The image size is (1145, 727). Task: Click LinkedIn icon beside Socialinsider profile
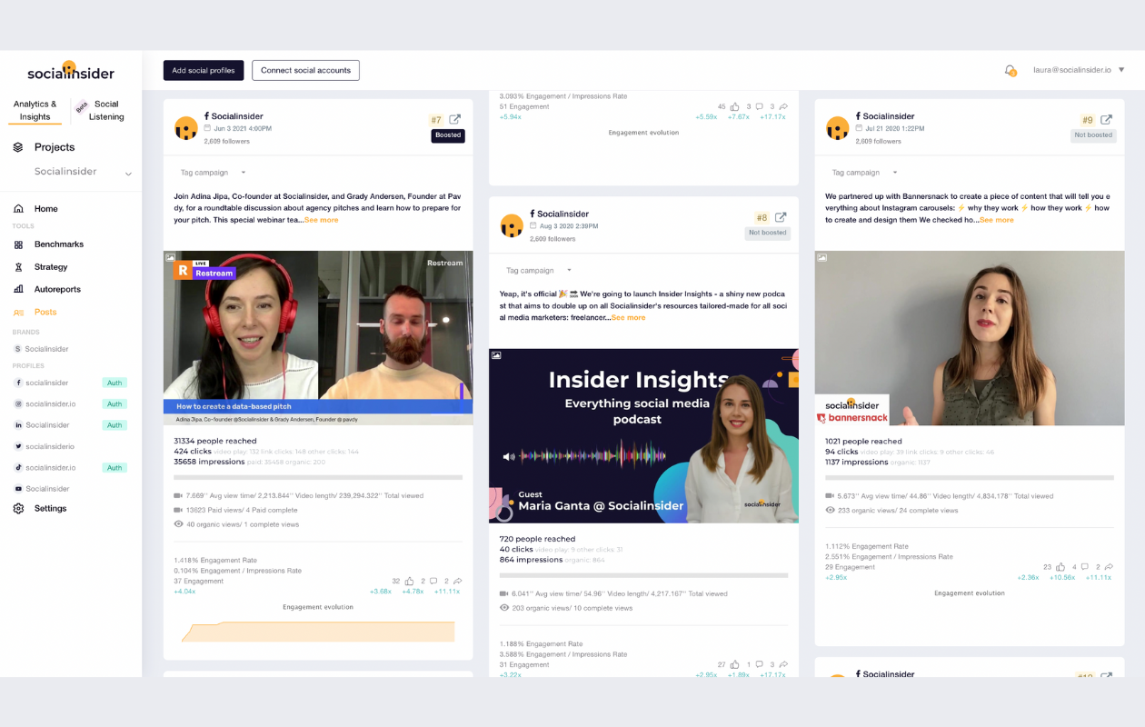click(x=18, y=425)
